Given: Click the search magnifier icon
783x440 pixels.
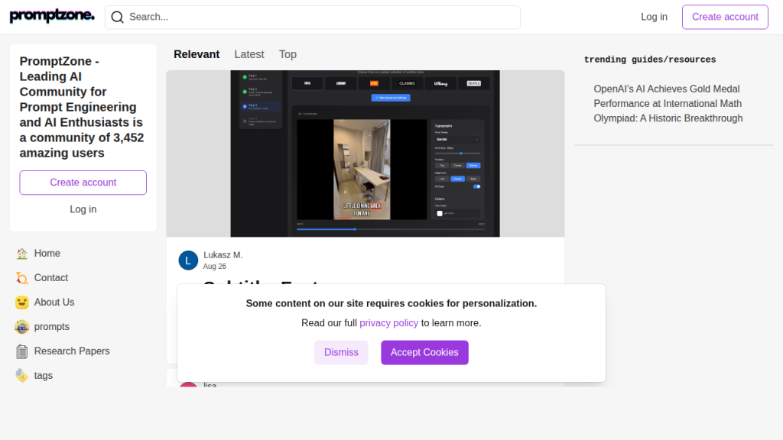Looking at the screenshot, I should (117, 17).
